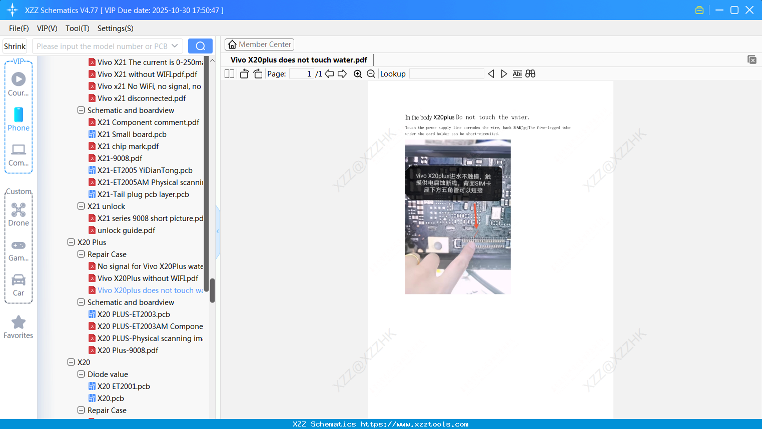Open the Course section in sidebar
762x429 pixels.
point(19,84)
